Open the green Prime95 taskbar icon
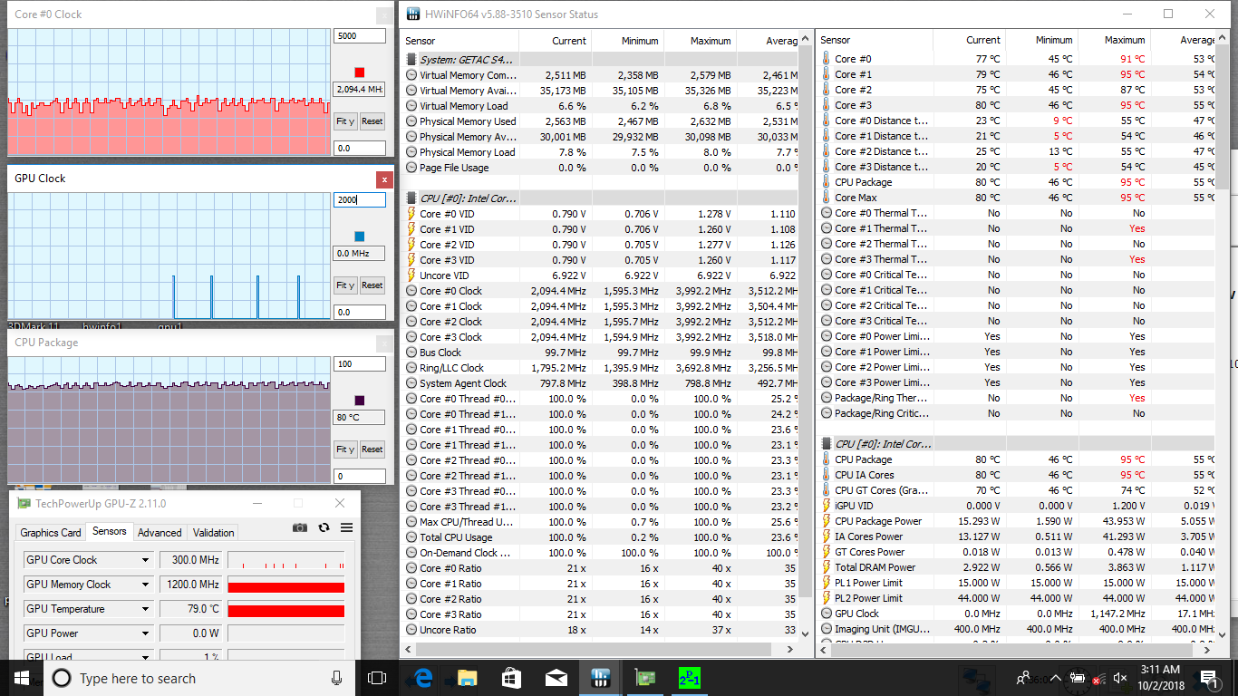The width and height of the screenshot is (1238, 696). (x=690, y=678)
